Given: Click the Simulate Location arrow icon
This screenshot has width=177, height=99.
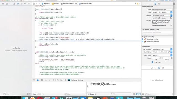Looking at the screenshot, I should pos(65,80).
